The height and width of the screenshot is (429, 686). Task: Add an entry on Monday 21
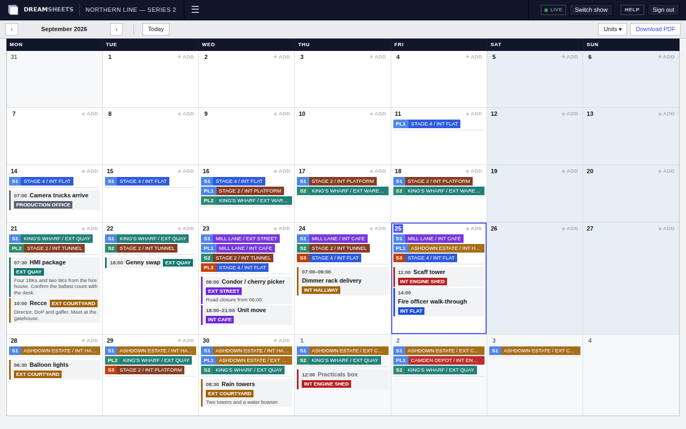click(x=90, y=228)
